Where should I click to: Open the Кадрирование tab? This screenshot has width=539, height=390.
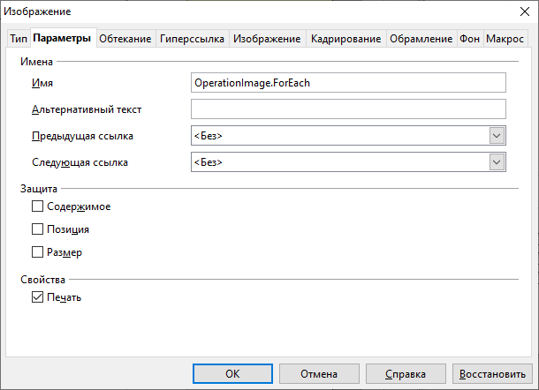click(345, 40)
